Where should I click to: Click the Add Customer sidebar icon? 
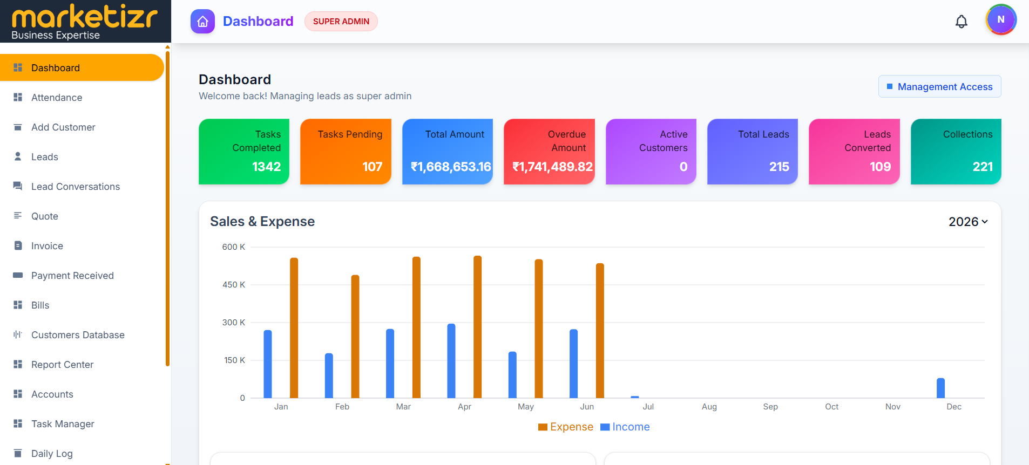(18, 127)
